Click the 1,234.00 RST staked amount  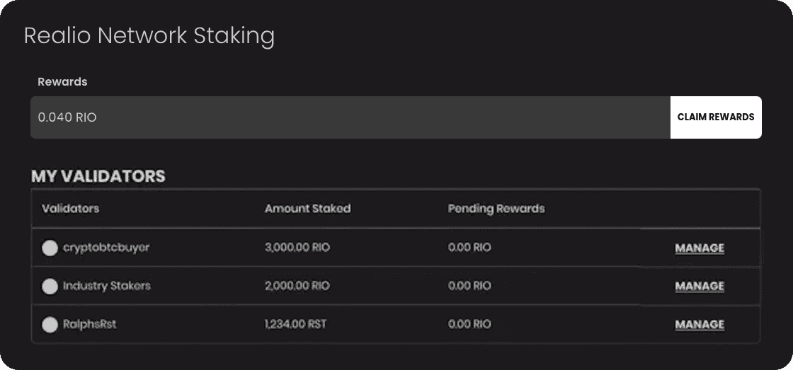(x=295, y=324)
